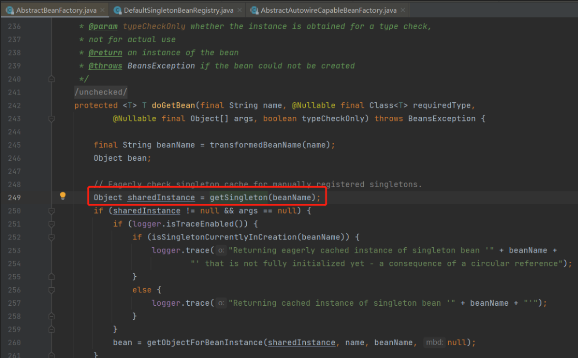Click the Java class icon on DefaultSingletonBeanRegistry.java tab
The height and width of the screenshot is (358, 578).
coord(117,10)
